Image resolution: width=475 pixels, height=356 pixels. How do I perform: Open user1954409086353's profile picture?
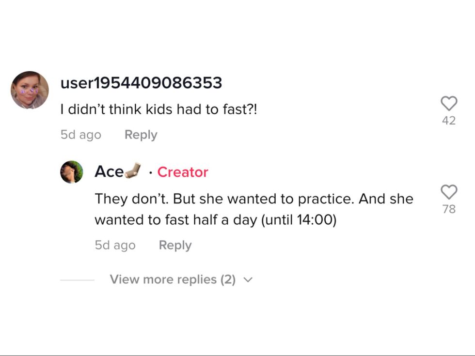(x=30, y=90)
